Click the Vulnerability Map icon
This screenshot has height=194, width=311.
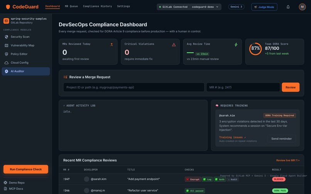tap(6, 45)
